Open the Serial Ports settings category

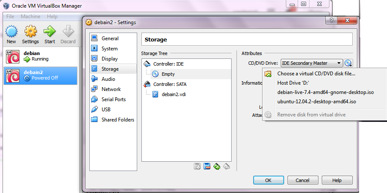point(113,99)
